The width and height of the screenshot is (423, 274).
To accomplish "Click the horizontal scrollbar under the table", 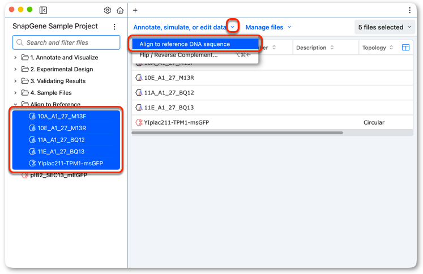I will (x=237, y=132).
